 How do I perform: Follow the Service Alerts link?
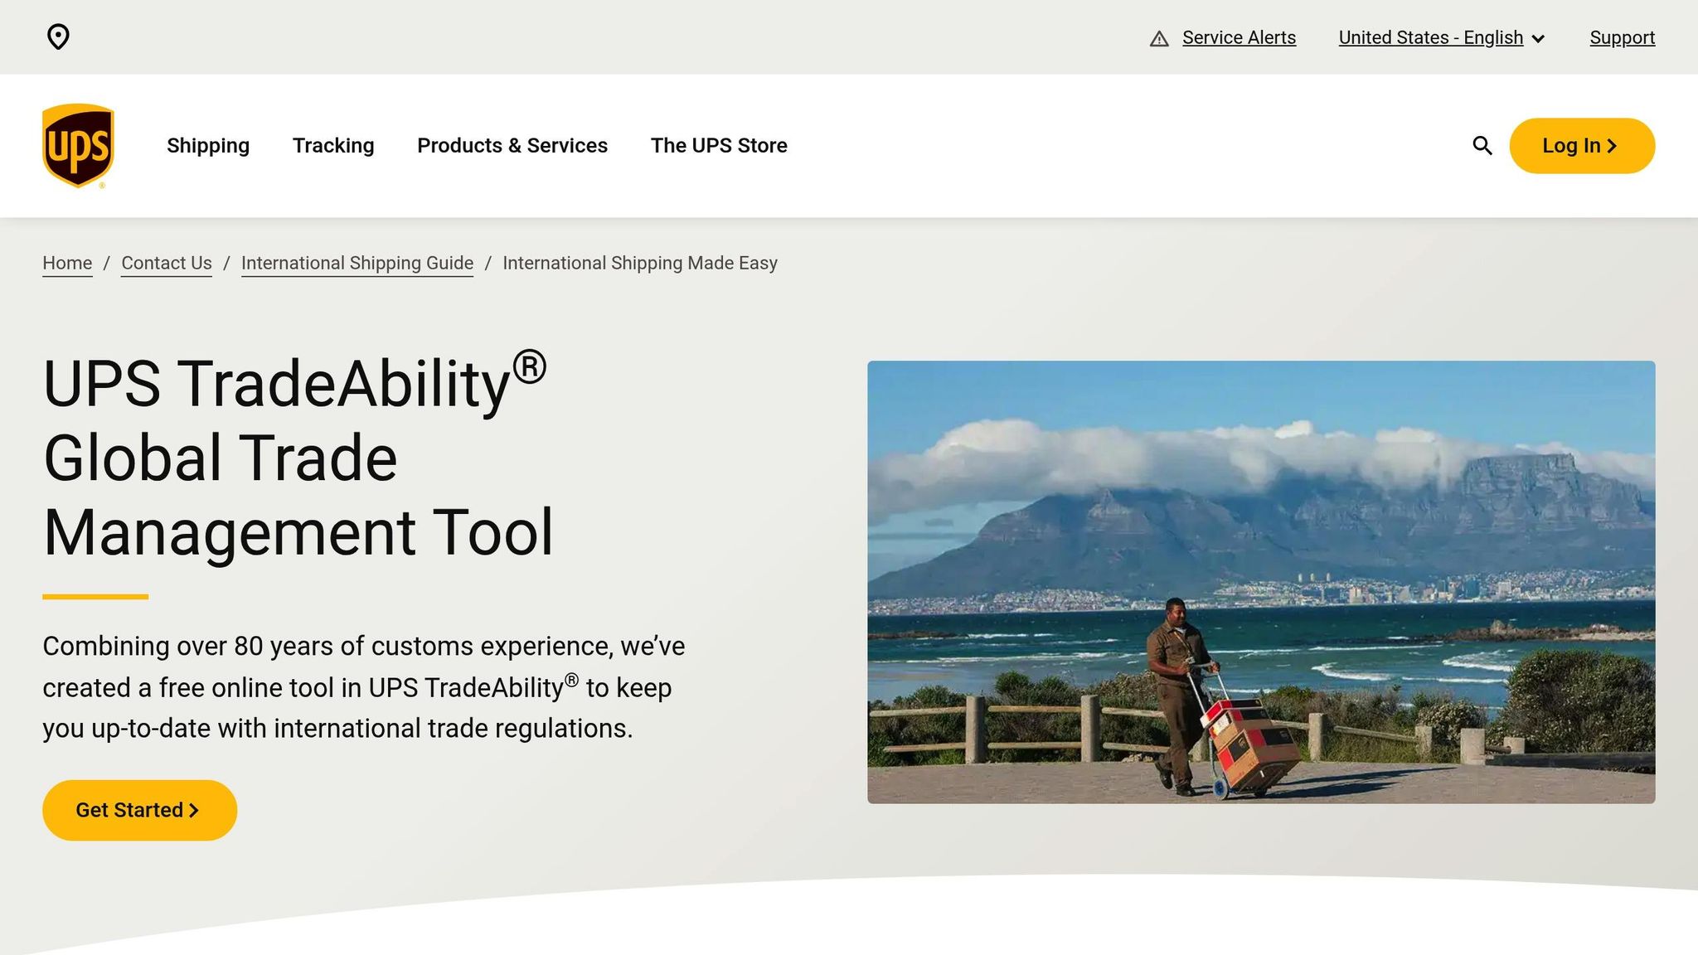click(1239, 37)
